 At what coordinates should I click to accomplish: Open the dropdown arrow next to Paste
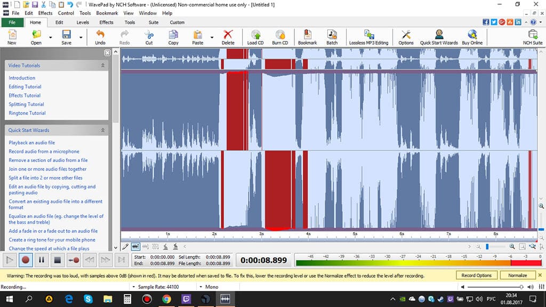pos(212,37)
